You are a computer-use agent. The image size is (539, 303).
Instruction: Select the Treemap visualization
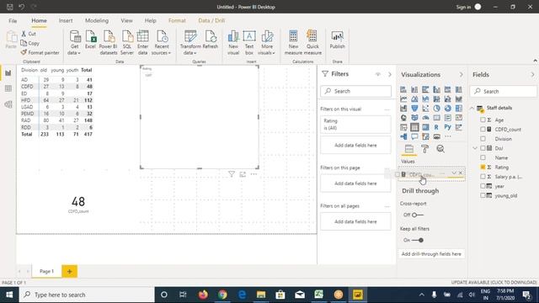click(458, 109)
